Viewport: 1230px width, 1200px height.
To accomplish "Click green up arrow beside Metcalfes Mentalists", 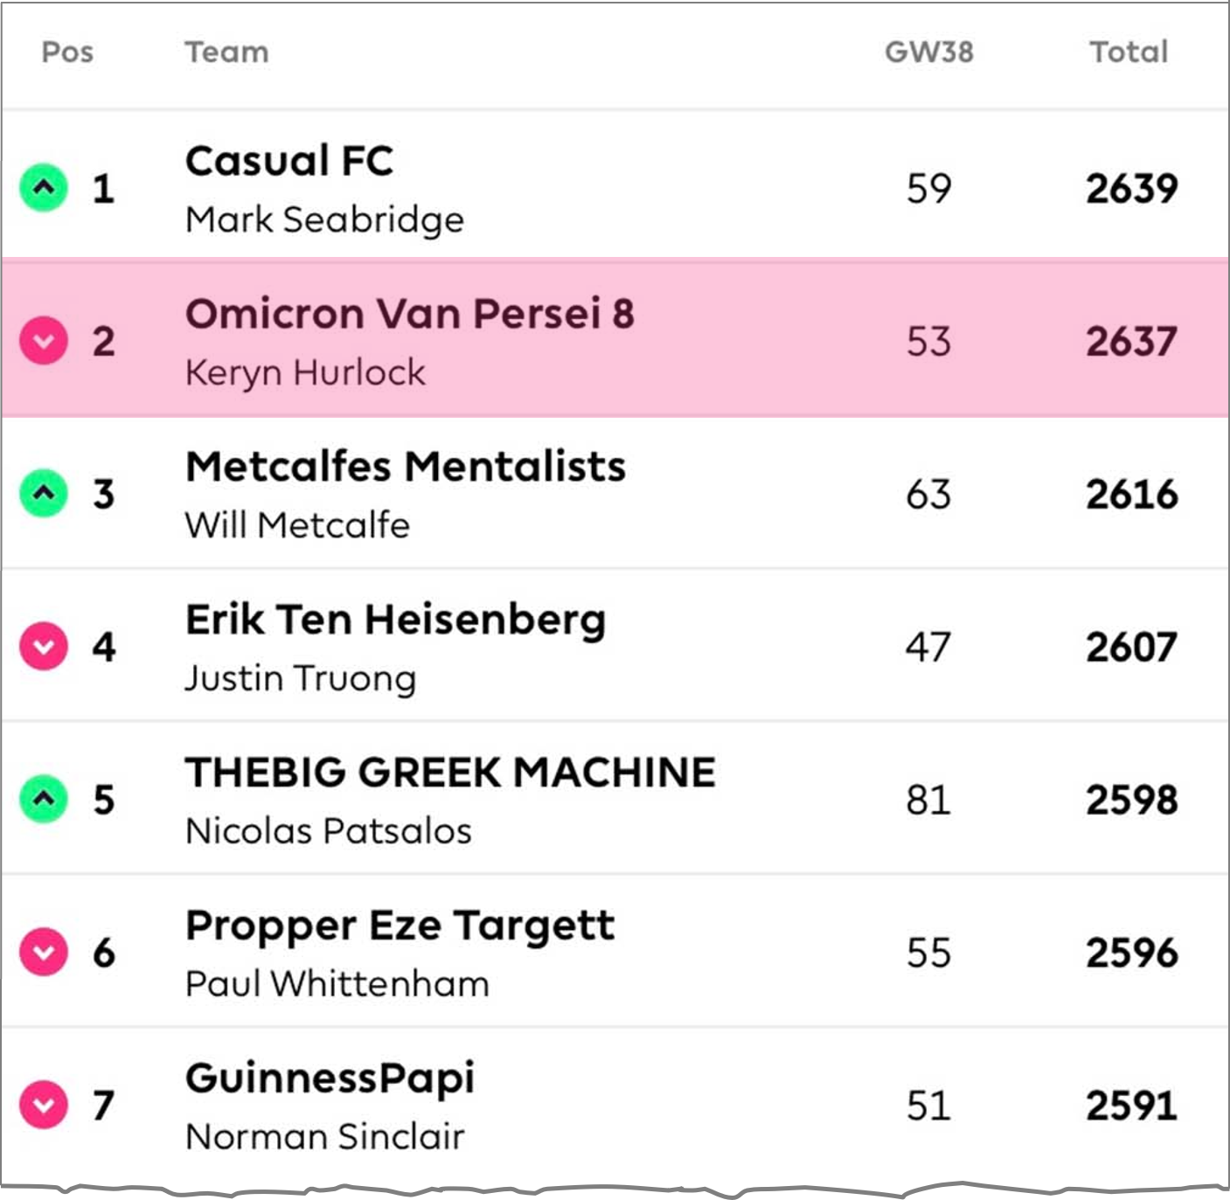I will point(44,494).
